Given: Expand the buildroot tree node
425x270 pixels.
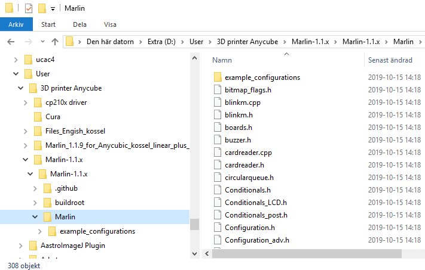Looking at the screenshot, I should 35,203.
